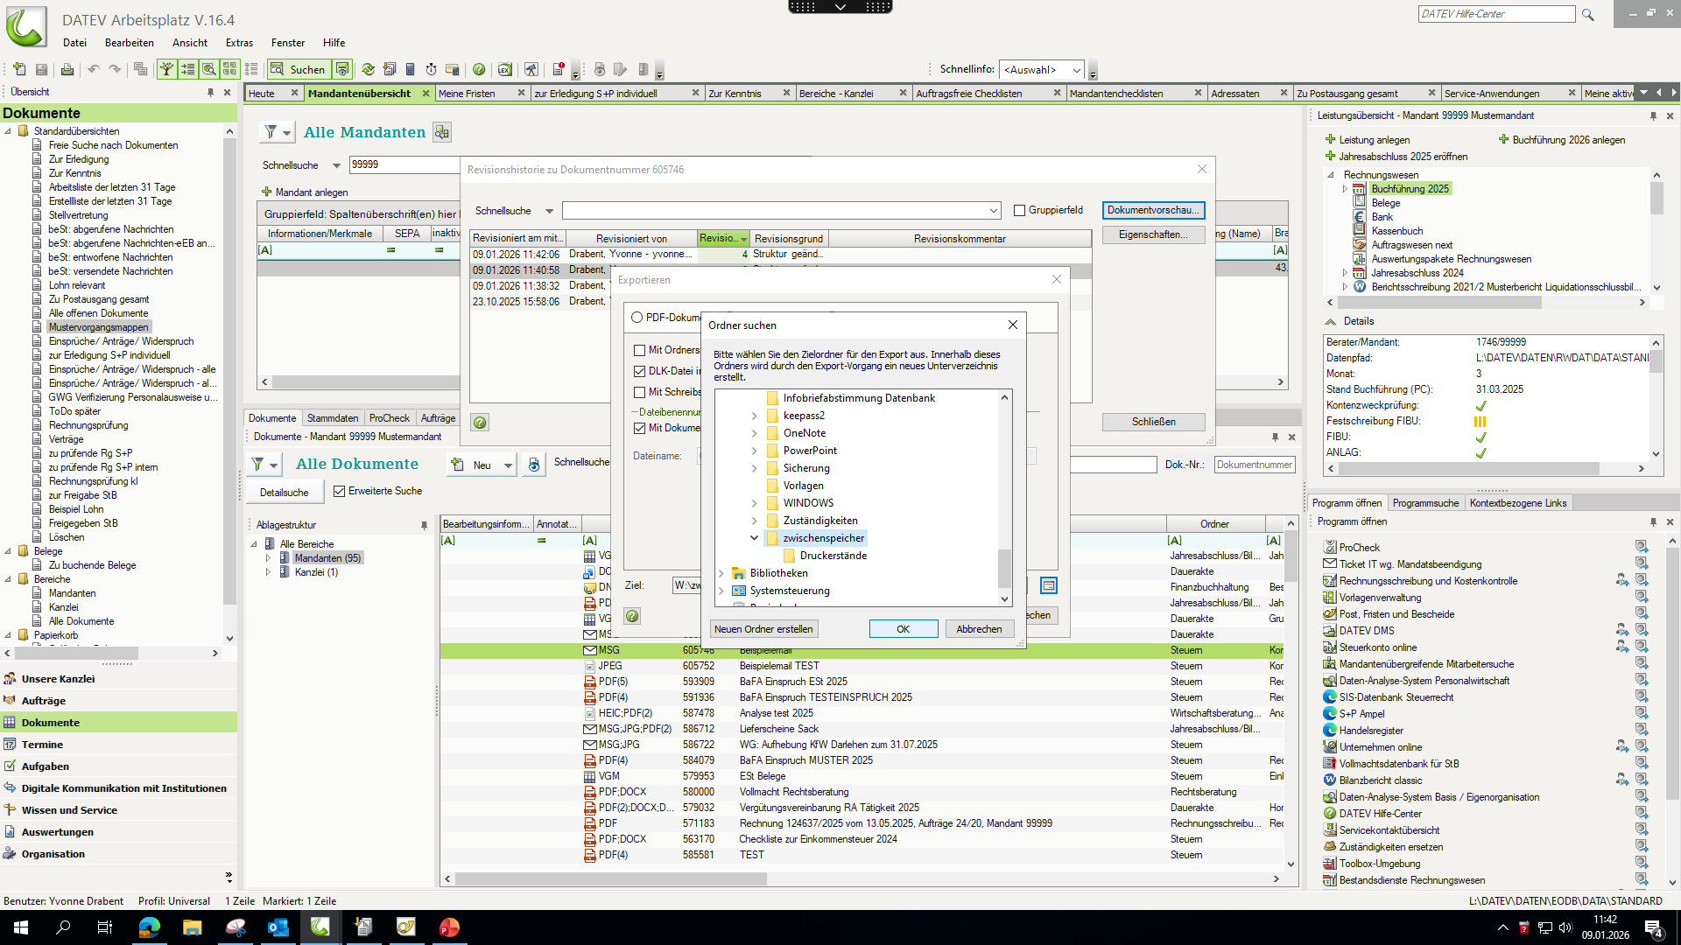
Task: Switch to the Meine Fristen tab
Action: click(467, 94)
